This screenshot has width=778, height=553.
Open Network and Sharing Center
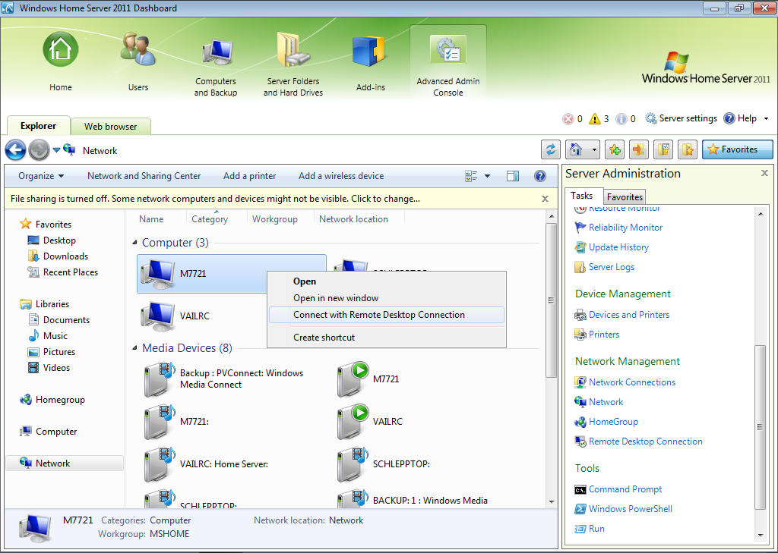click(144, 176)
